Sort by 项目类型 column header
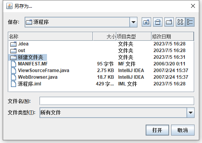This screenshot has width=202, height=143. point(134,36)
